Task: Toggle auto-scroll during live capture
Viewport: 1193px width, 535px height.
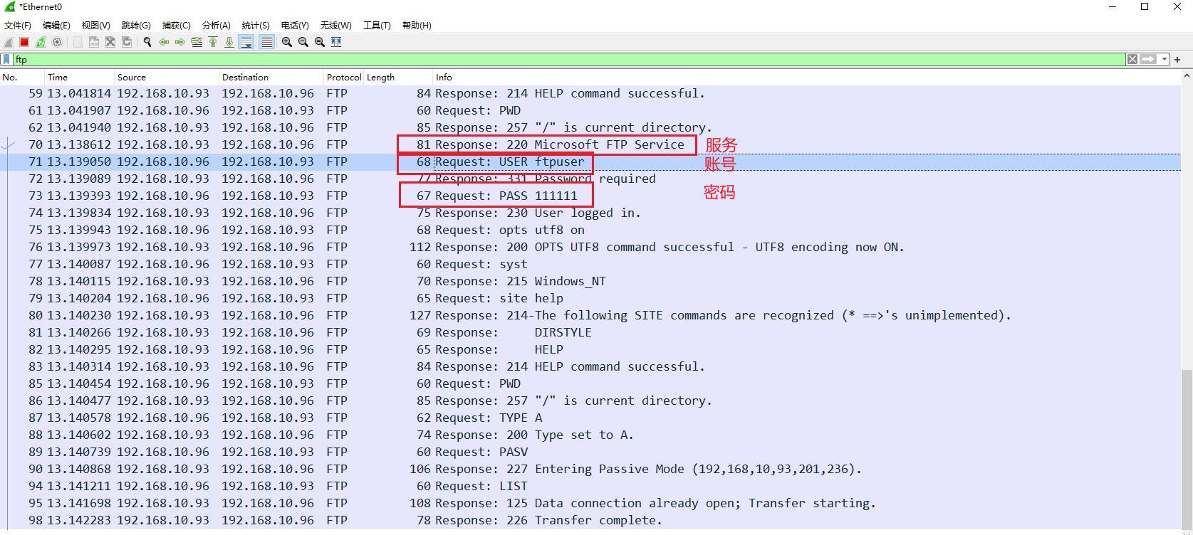Action: tap(246, 42)
